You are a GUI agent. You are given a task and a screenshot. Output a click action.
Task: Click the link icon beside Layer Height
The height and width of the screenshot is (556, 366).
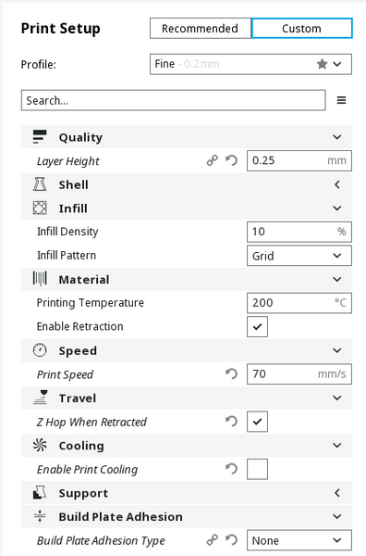tap(213, 160)
